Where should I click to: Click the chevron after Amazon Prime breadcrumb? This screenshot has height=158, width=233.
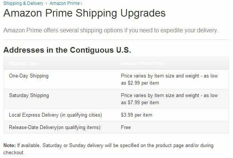81,3
